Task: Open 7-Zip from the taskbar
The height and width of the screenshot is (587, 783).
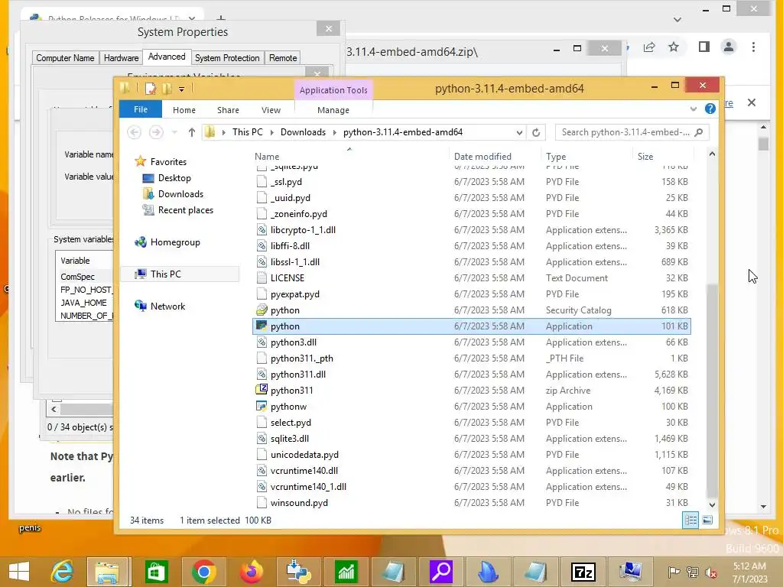Action: (583, 572)
